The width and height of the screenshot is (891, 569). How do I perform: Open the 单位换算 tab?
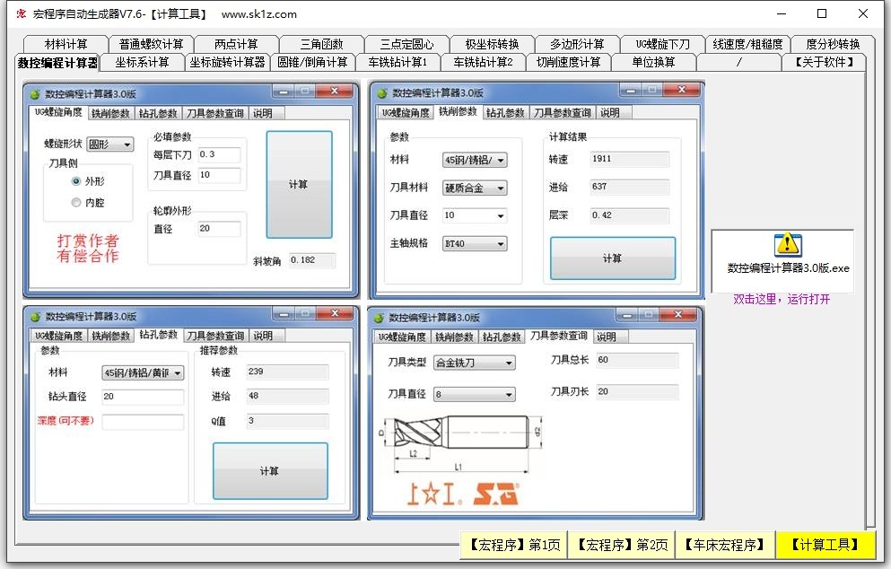653,62
